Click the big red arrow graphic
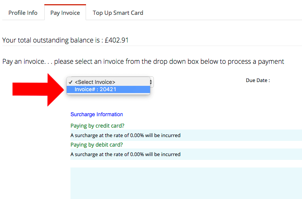 click(x=38, y=90)
